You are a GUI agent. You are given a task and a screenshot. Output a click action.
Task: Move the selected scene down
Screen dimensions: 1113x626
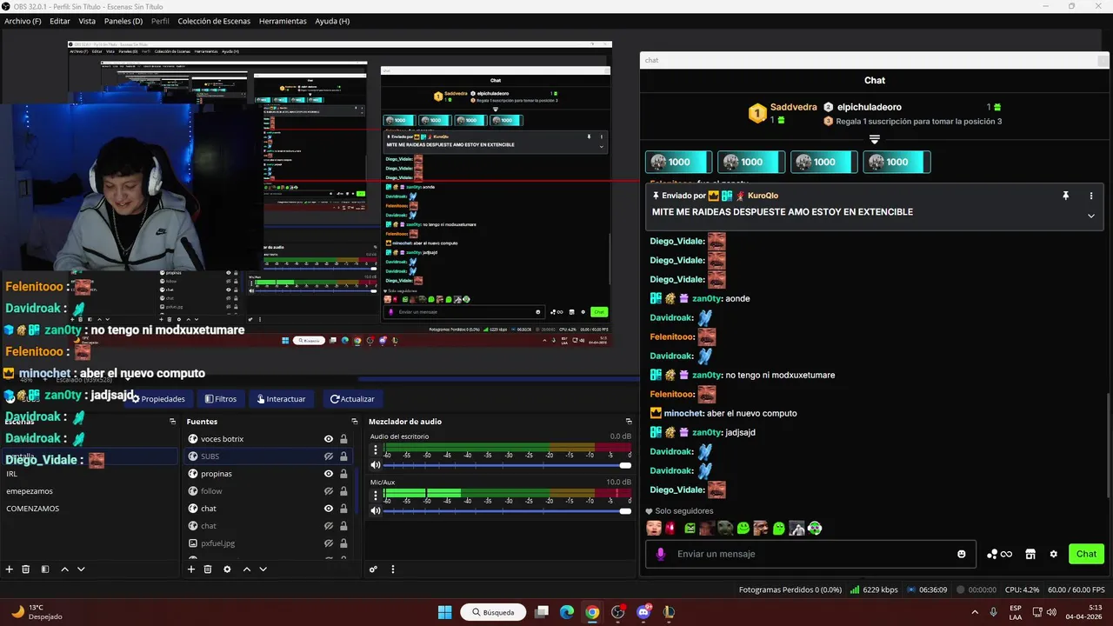pyautogui.click(x=81, y=569)
